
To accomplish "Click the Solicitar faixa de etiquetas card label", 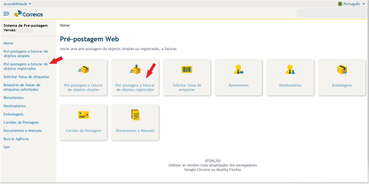I will (187, 88).
